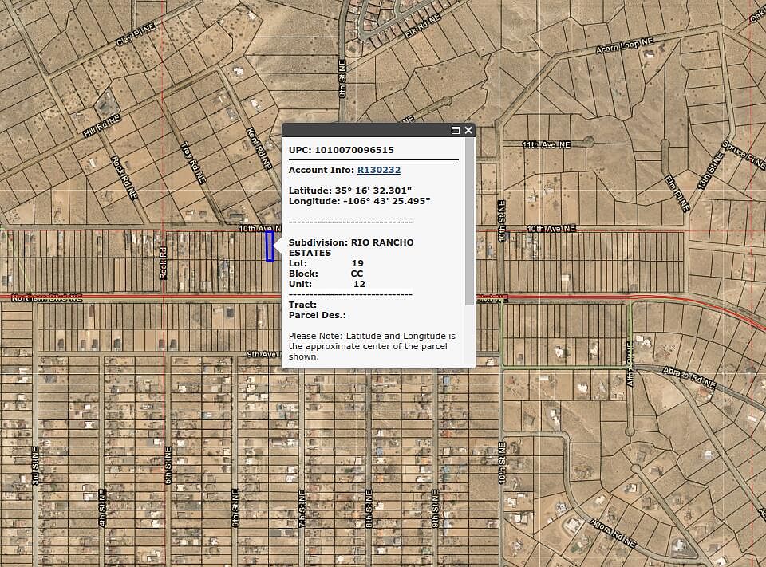766x567 pixels.
Task: Click the Northern Blvd NE road label
Action: (47, 298)
